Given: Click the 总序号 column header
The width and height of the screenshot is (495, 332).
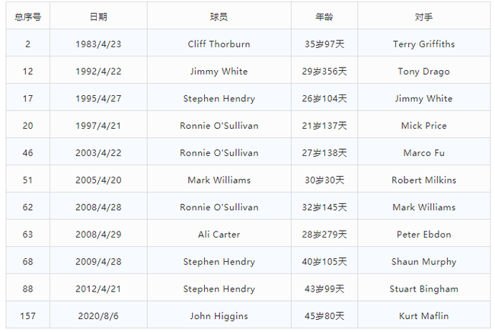Looking at the screenshot, I should tap(27, 16).
